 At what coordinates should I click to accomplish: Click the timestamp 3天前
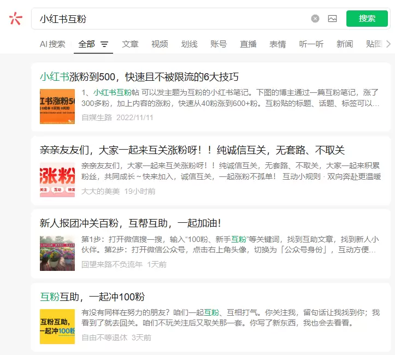[142, 338]
